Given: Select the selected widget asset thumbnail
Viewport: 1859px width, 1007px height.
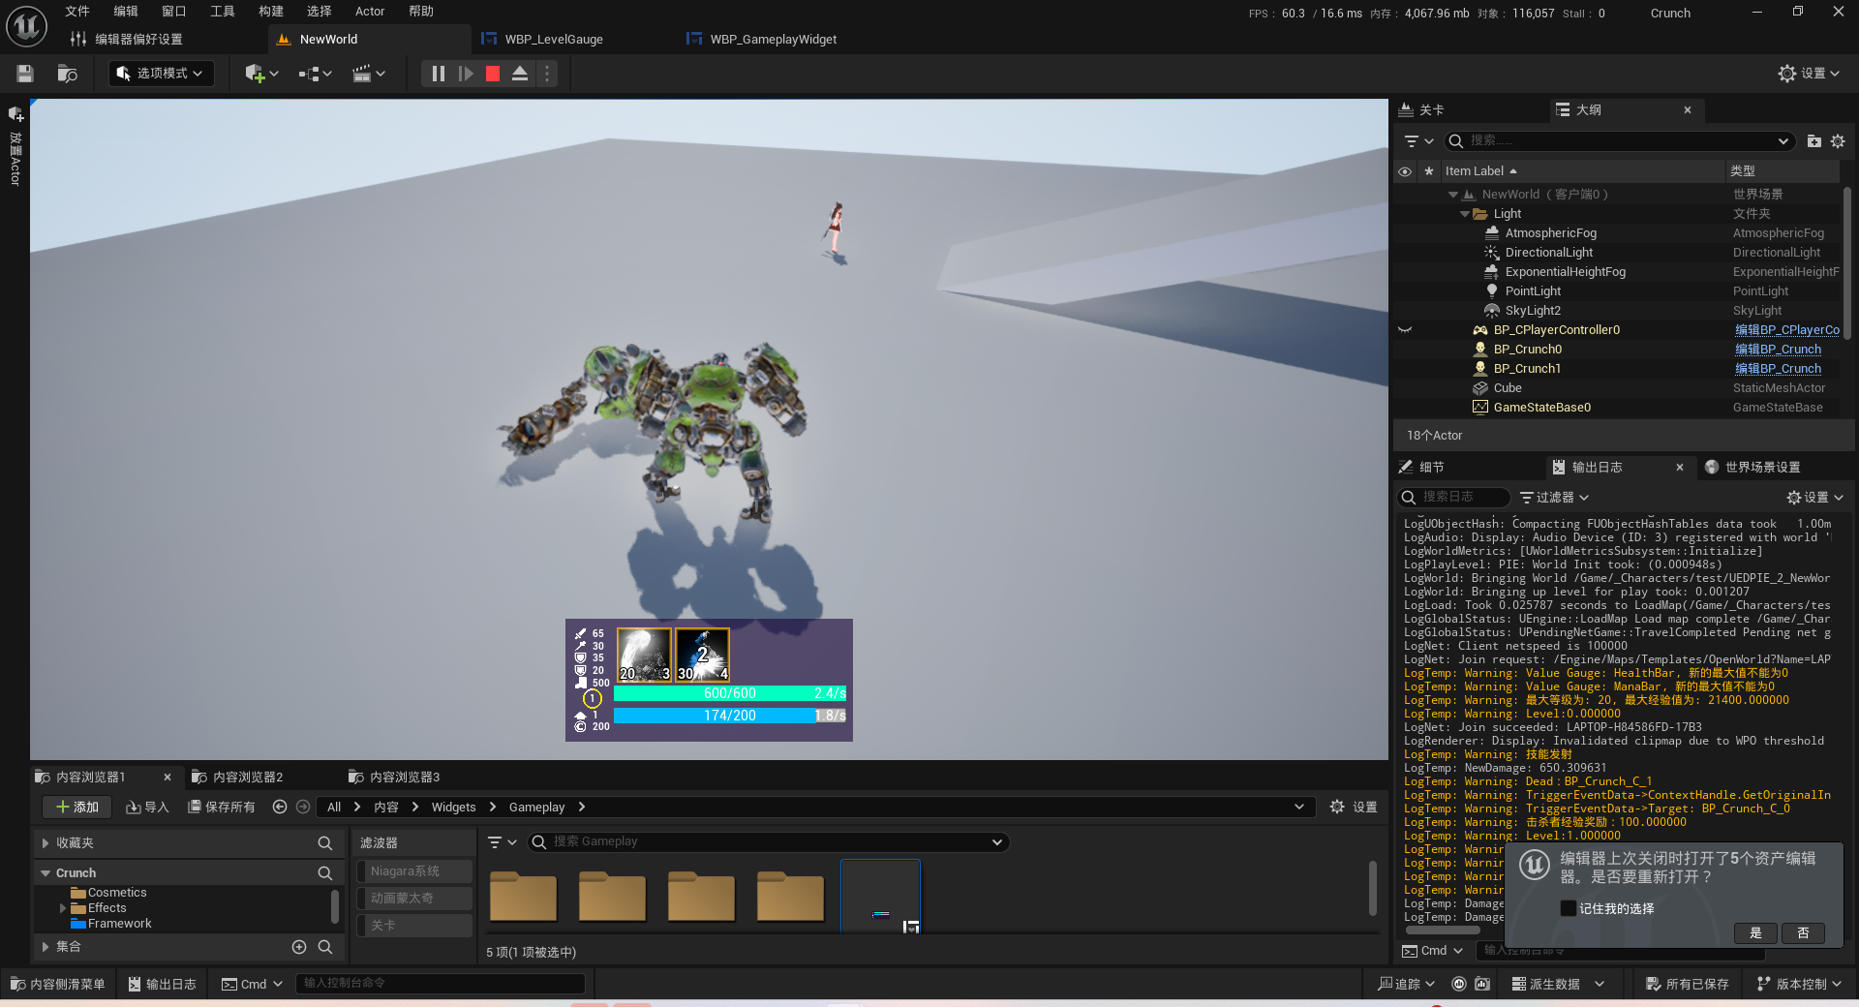Looking at the screenshot, I should (x=880, y=897).
